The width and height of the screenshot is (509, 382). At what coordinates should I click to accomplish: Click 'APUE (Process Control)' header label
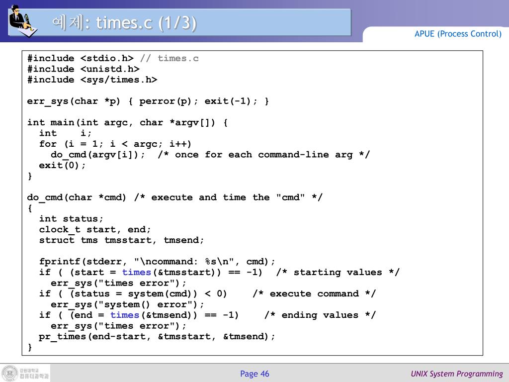pyautogui.click(x=458, y=34)
